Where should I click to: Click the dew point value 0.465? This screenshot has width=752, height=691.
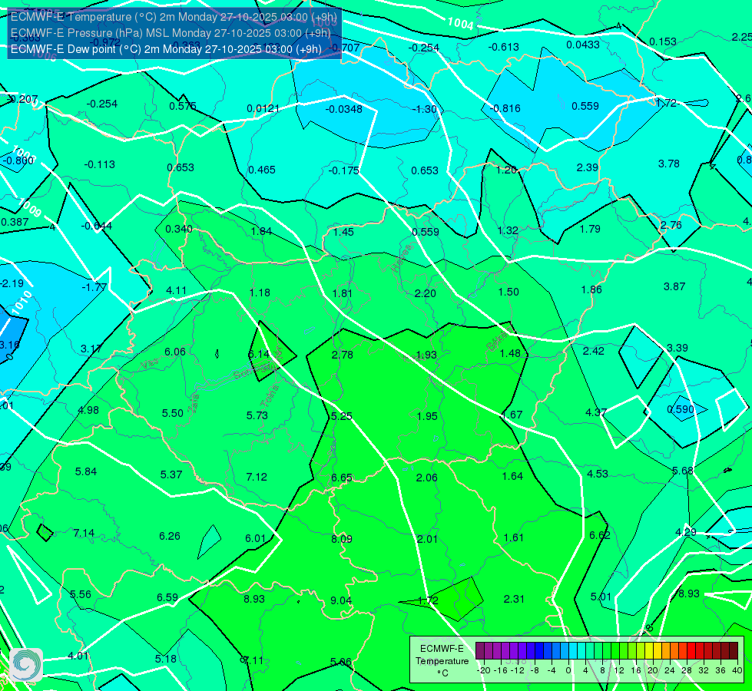tap(262, 170)
